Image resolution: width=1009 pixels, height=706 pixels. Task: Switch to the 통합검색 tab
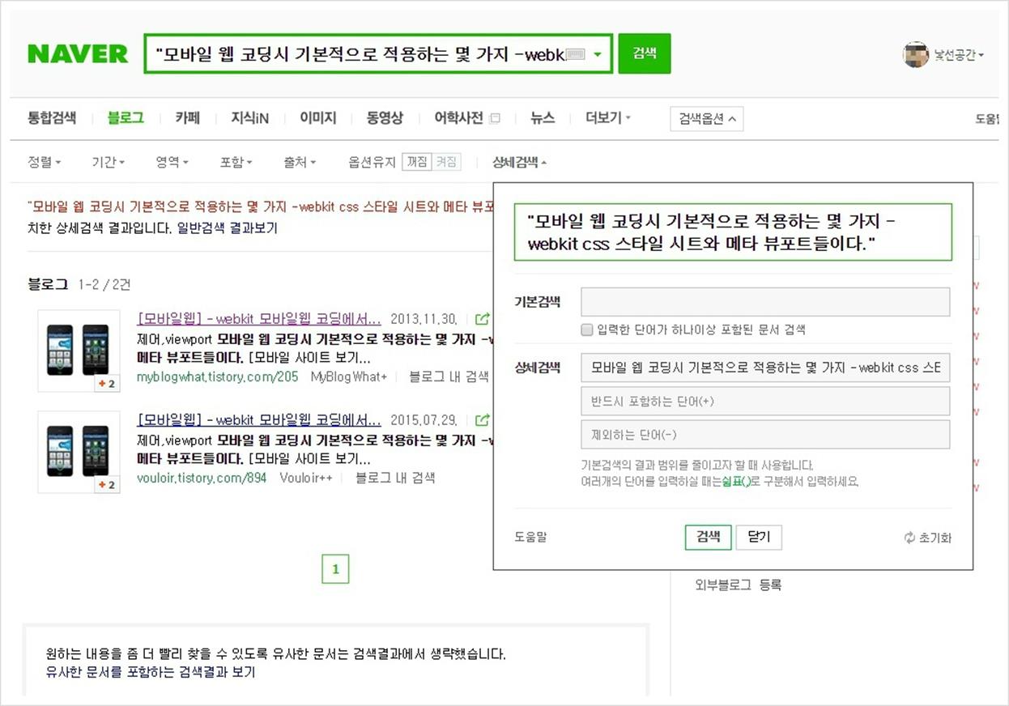[x=52, y=118]
